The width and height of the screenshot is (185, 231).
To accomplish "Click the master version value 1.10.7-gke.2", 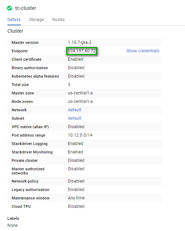I will point(79,42).
